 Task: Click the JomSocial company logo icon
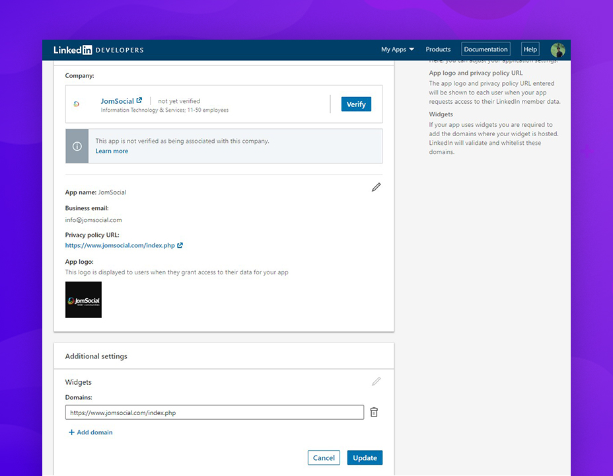(x=77, y=104)
